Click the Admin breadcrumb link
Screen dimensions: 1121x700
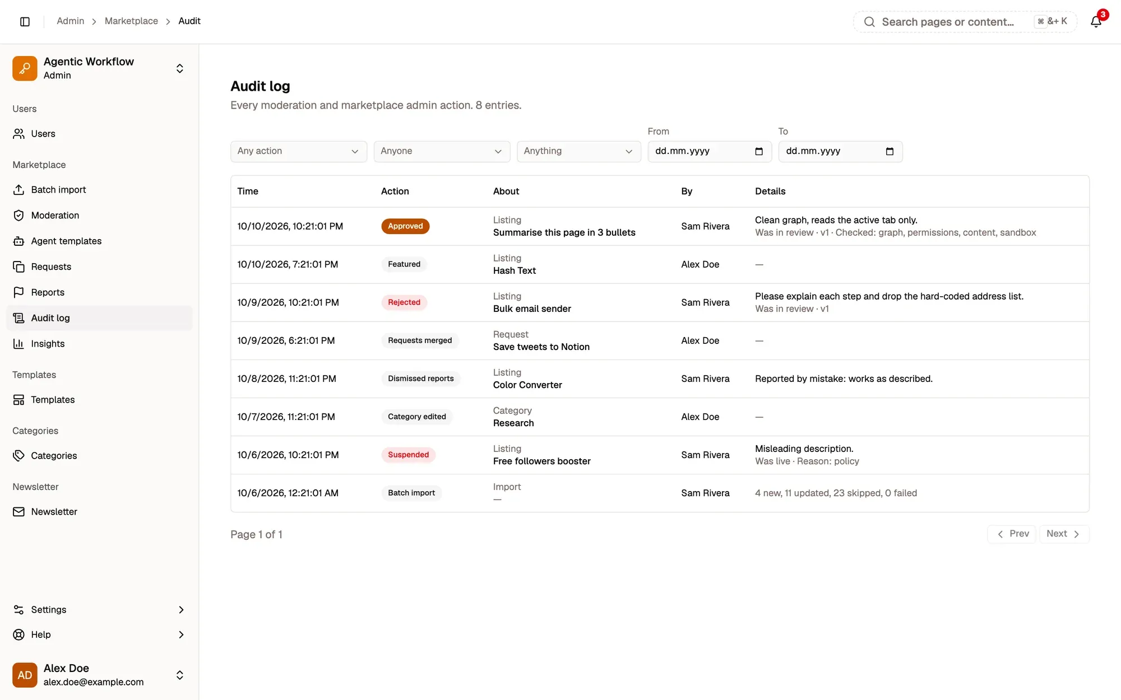tap(70, 21)
